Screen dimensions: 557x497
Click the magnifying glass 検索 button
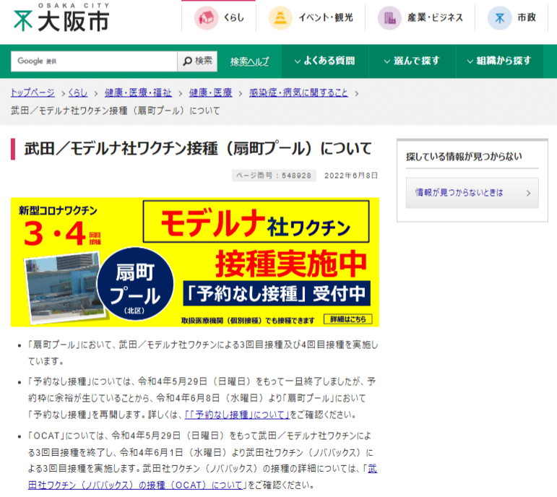pos(197,61)
